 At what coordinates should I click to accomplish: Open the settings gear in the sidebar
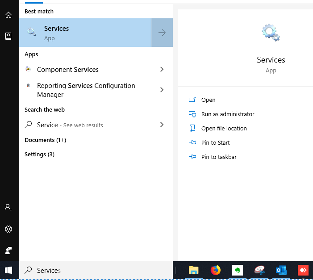tap(8, 229)
